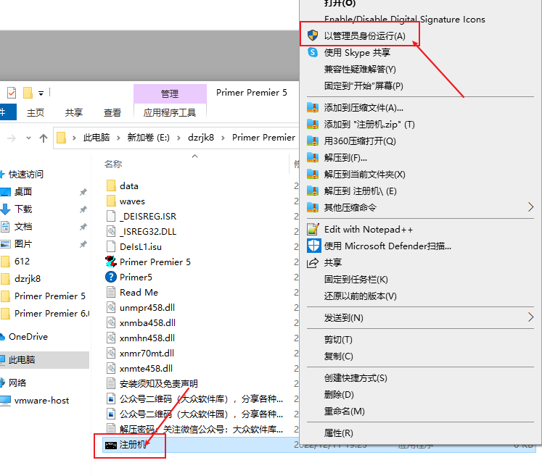Select the _ISREG32.DLL file
542x476 pixels.
tap(148, 232)
